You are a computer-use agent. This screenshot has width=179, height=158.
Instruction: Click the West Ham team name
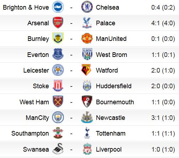click(34, 102)
